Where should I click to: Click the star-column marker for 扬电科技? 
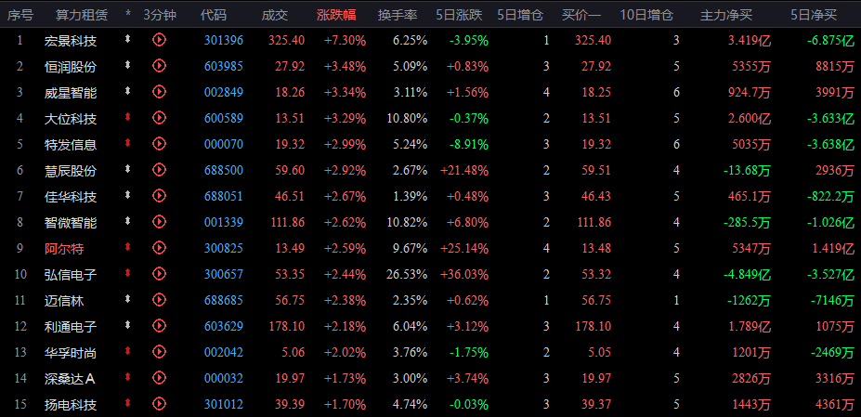[128, 403]
